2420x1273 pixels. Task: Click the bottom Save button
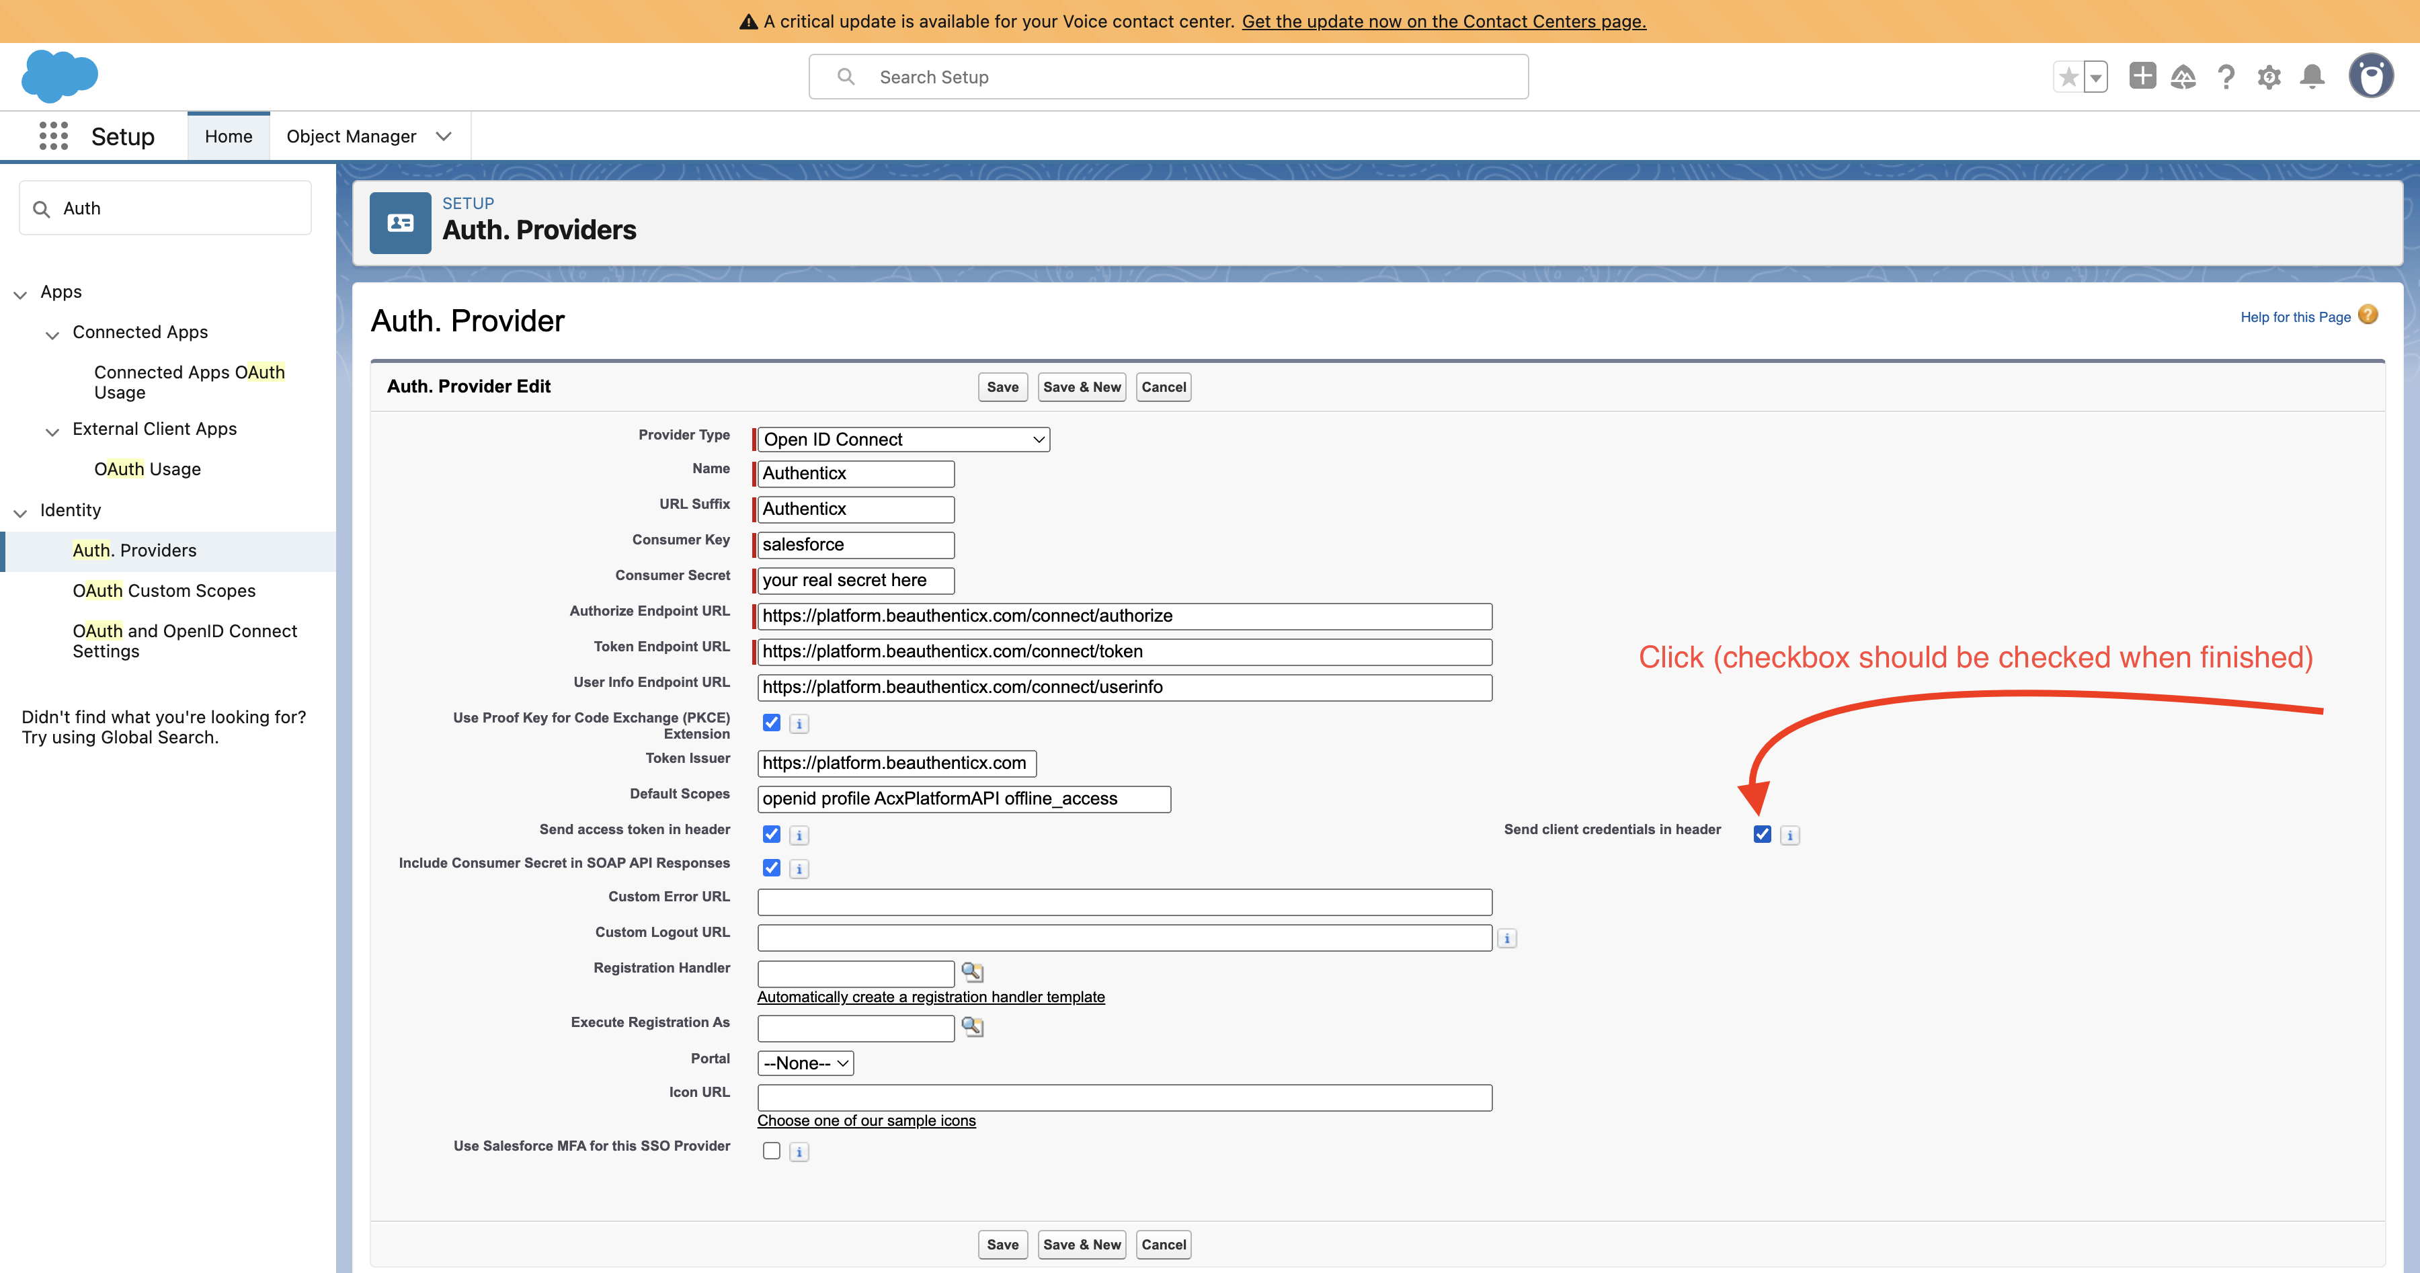1002,1245
